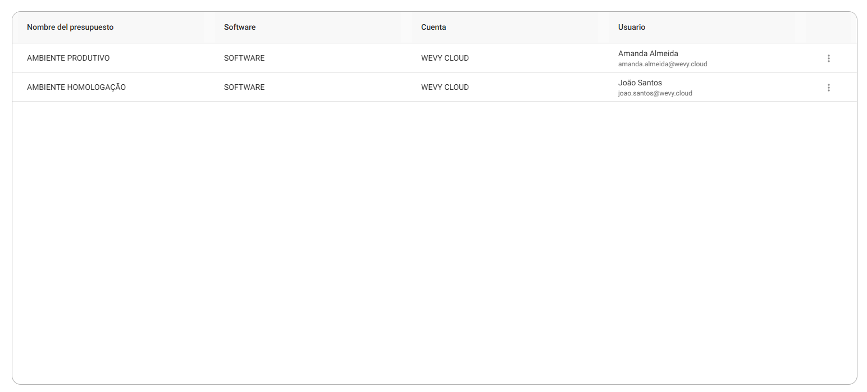
Task: Click user name João Santos
Action: click(x=640, y=83)
